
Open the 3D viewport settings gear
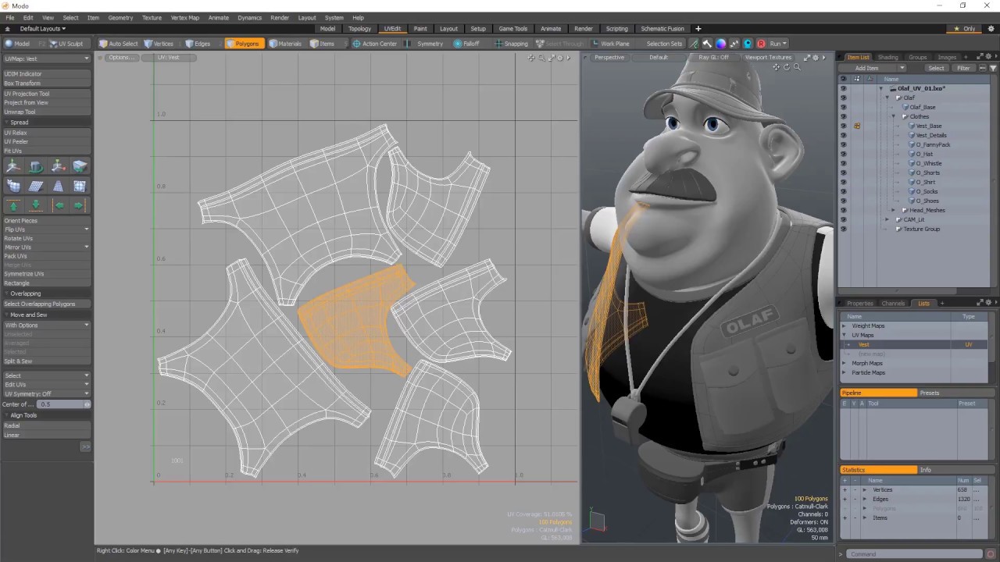816,58
